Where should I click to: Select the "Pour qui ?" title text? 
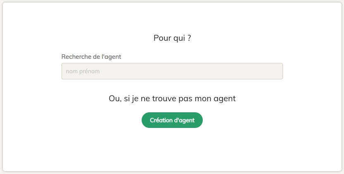pyautogui.click(x=172, y=38)
